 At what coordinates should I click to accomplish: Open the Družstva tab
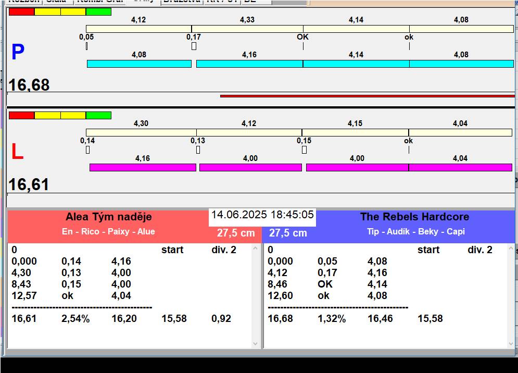coord(181,2)
